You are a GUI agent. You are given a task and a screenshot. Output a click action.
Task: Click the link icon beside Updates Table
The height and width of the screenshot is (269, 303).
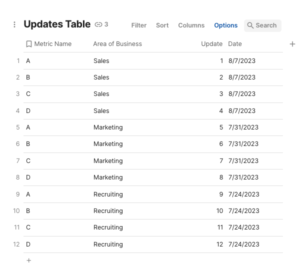point(98,24)
